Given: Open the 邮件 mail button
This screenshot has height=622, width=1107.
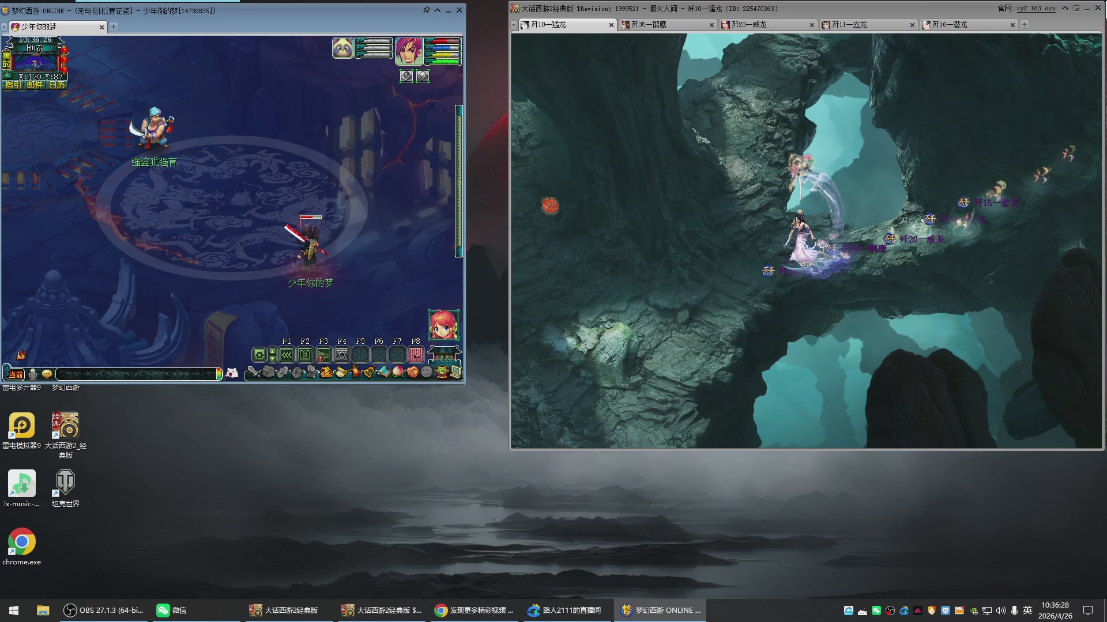Looking at the screenshot, I should click(35, 85).
